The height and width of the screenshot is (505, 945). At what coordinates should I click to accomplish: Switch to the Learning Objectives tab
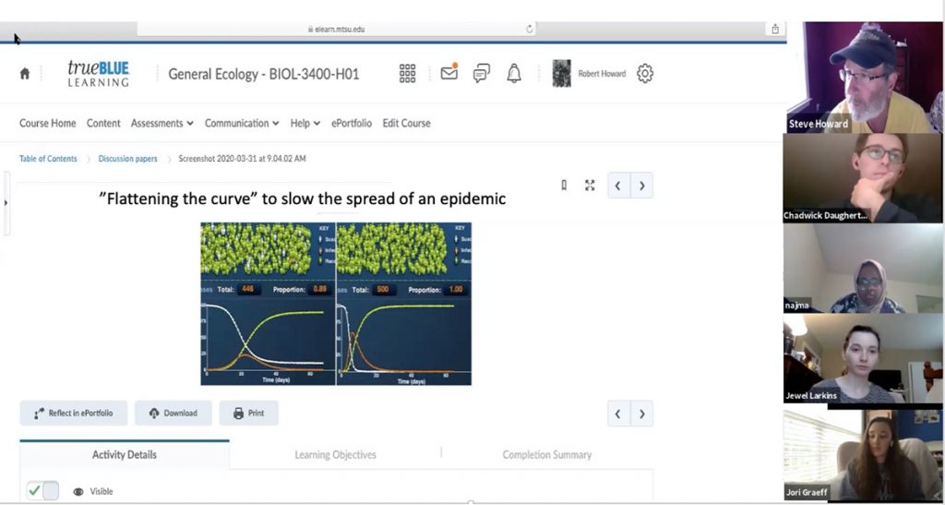point(335,454)
